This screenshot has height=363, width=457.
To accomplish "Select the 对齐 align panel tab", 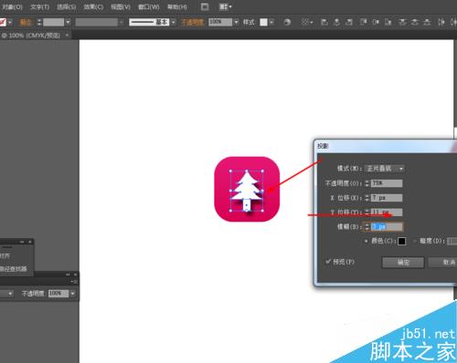I will tap(5, 255).
